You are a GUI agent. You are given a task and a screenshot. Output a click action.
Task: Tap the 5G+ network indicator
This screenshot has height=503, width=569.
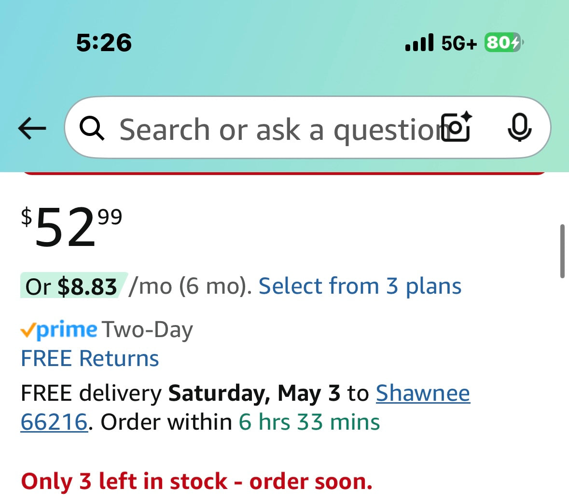pyautogui.click(x=459, y=43)
